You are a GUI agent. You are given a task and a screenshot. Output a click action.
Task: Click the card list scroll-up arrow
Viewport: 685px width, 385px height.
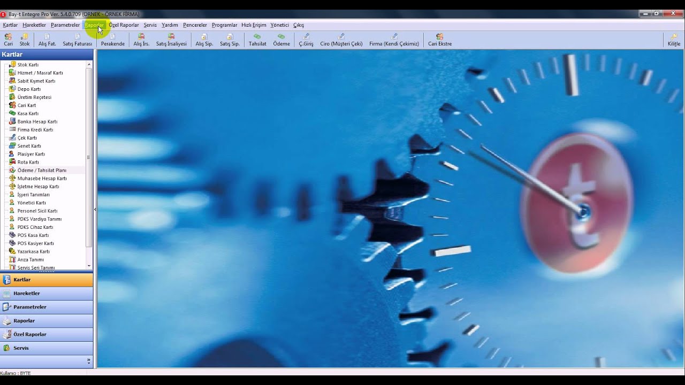pyautogui.click(x=89, y=64)
